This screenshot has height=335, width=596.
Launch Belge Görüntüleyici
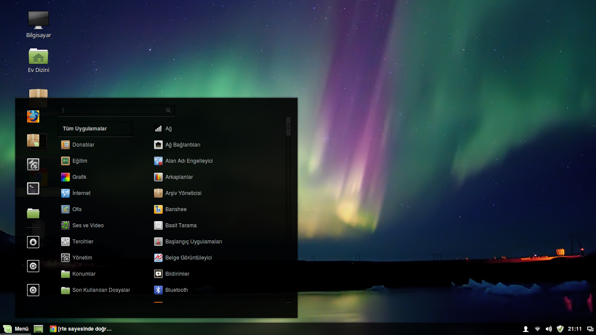183,258
